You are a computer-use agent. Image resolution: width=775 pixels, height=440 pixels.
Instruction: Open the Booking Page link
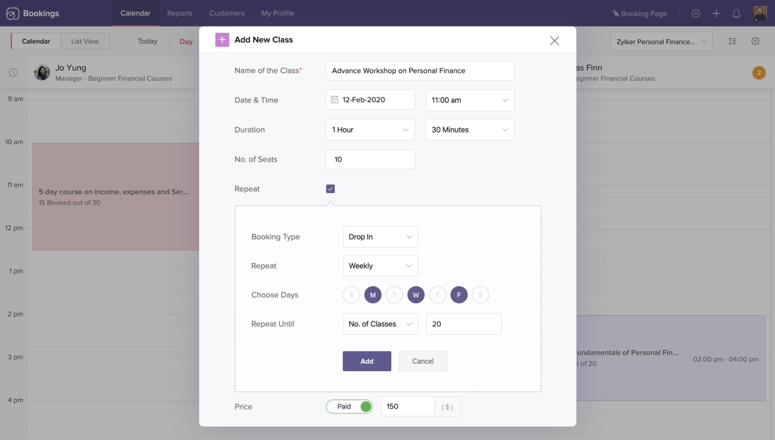click(x=639, y=13)
